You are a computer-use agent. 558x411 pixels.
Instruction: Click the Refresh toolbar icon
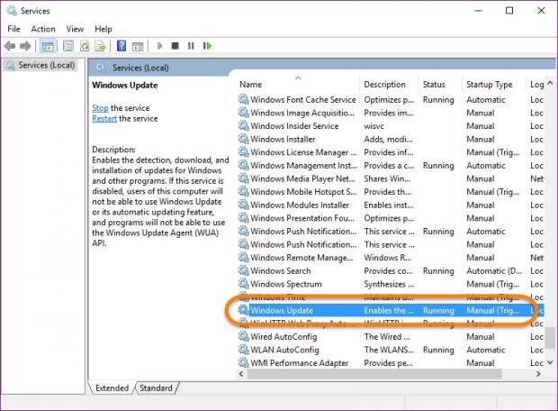click(x=85, y=46)
